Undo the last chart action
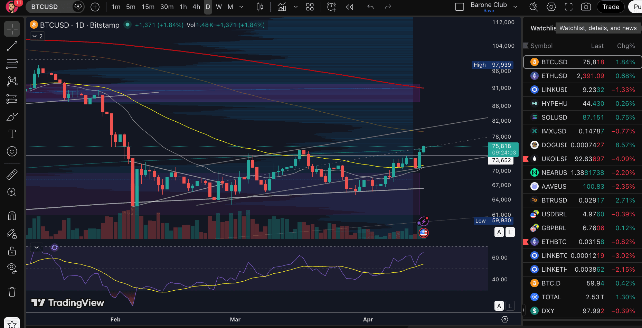 tap(370, 7)
